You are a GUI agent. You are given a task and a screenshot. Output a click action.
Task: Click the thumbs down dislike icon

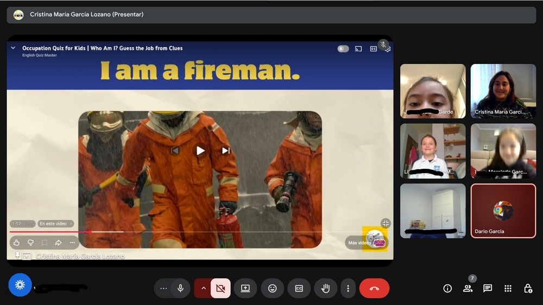(30, 243)
